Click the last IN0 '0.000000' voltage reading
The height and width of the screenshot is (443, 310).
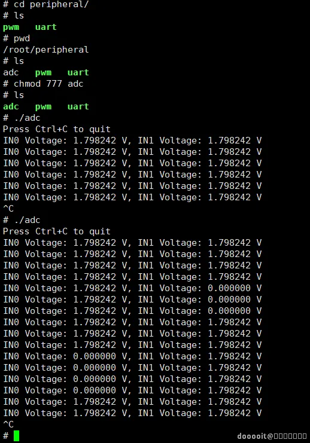tap(95, 390)
